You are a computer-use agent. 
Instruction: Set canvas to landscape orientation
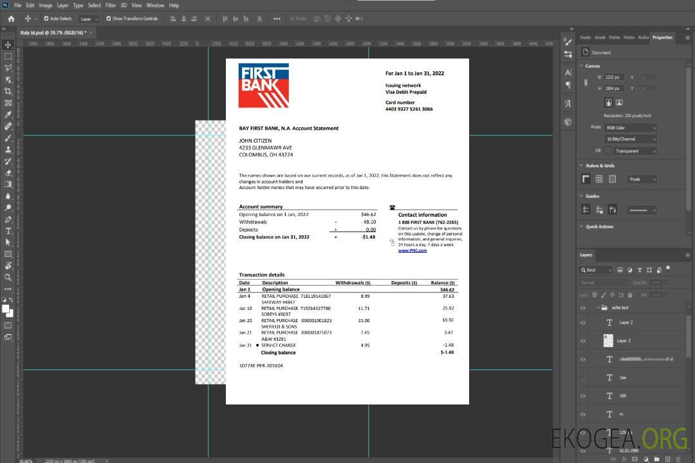point(619,102)
